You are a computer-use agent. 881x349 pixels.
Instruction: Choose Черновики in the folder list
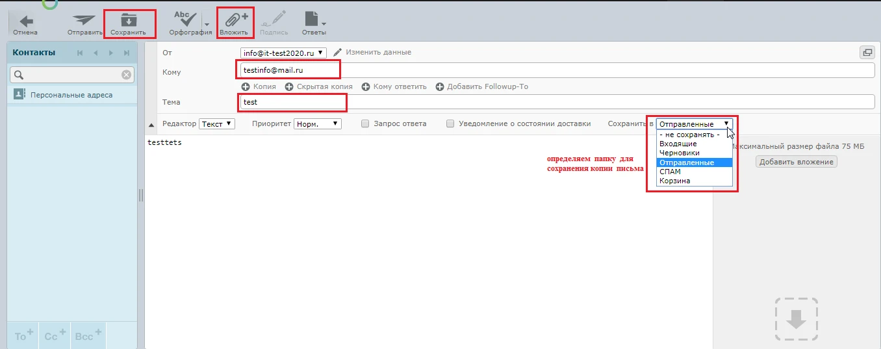pyautogui.click(x=679, y=153)
